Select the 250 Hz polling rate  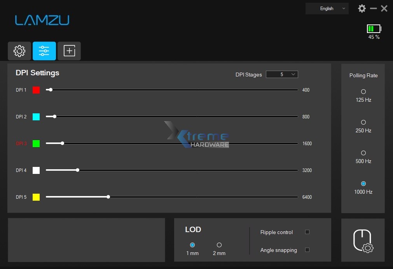pyautogui.click(x=363, y=122)
